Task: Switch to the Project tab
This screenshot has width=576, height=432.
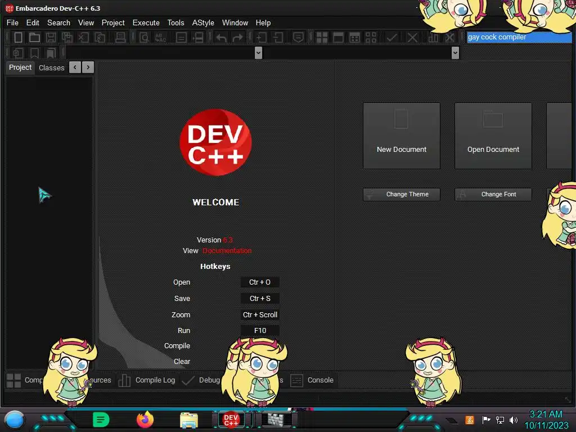Action: click(20, 67)
